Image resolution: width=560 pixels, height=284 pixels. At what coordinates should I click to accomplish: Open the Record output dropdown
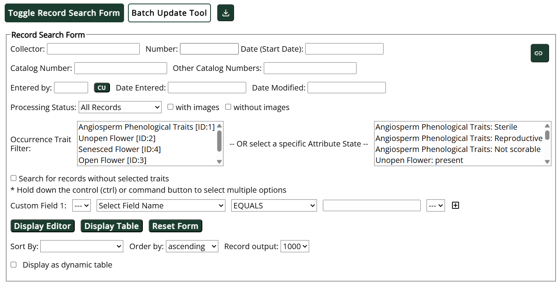(295, 246)
